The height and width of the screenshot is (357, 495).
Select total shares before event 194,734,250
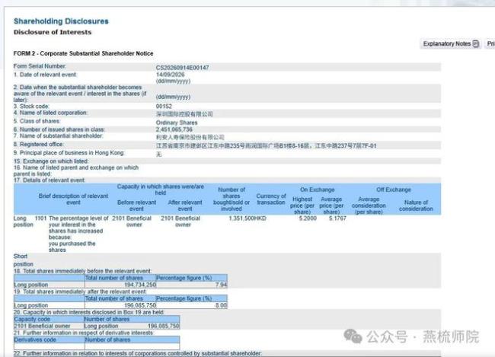140,285
